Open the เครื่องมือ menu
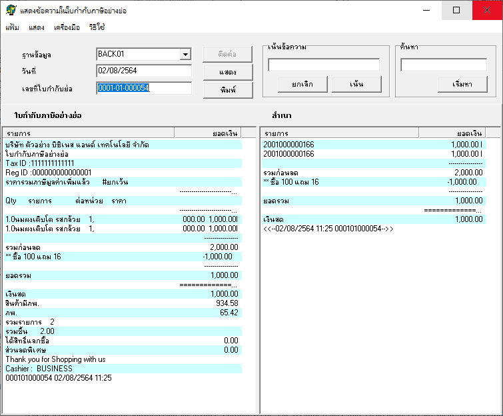503x416 pixels. point(67,27)
